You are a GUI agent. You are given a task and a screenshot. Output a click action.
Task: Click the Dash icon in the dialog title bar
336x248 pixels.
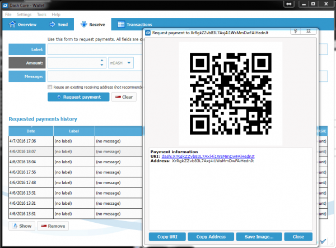click(148, 33)
